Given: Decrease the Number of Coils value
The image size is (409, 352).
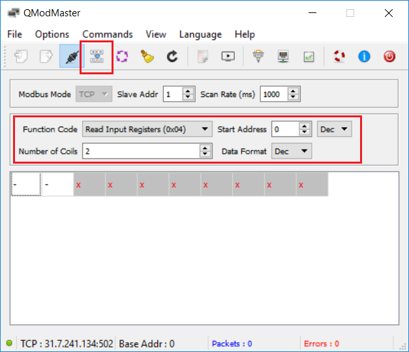Looking at the screenshot, I should tap(205, 154).
